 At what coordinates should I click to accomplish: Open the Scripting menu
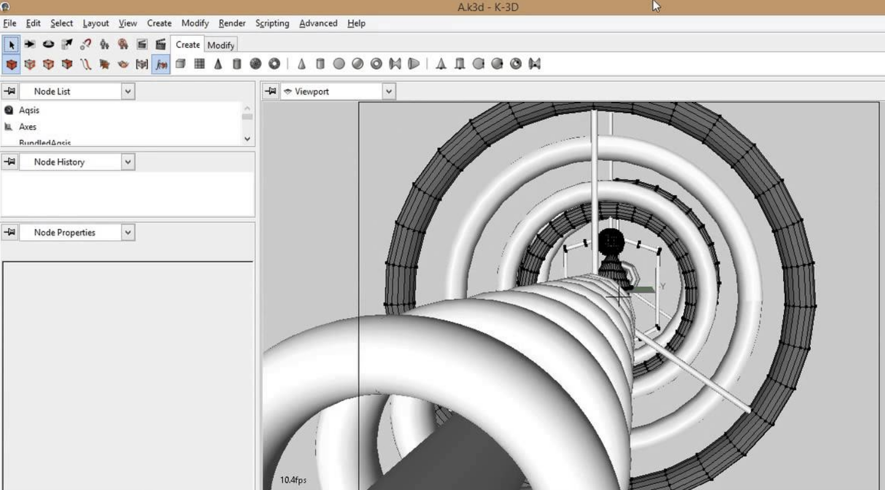tap(272, 23)
